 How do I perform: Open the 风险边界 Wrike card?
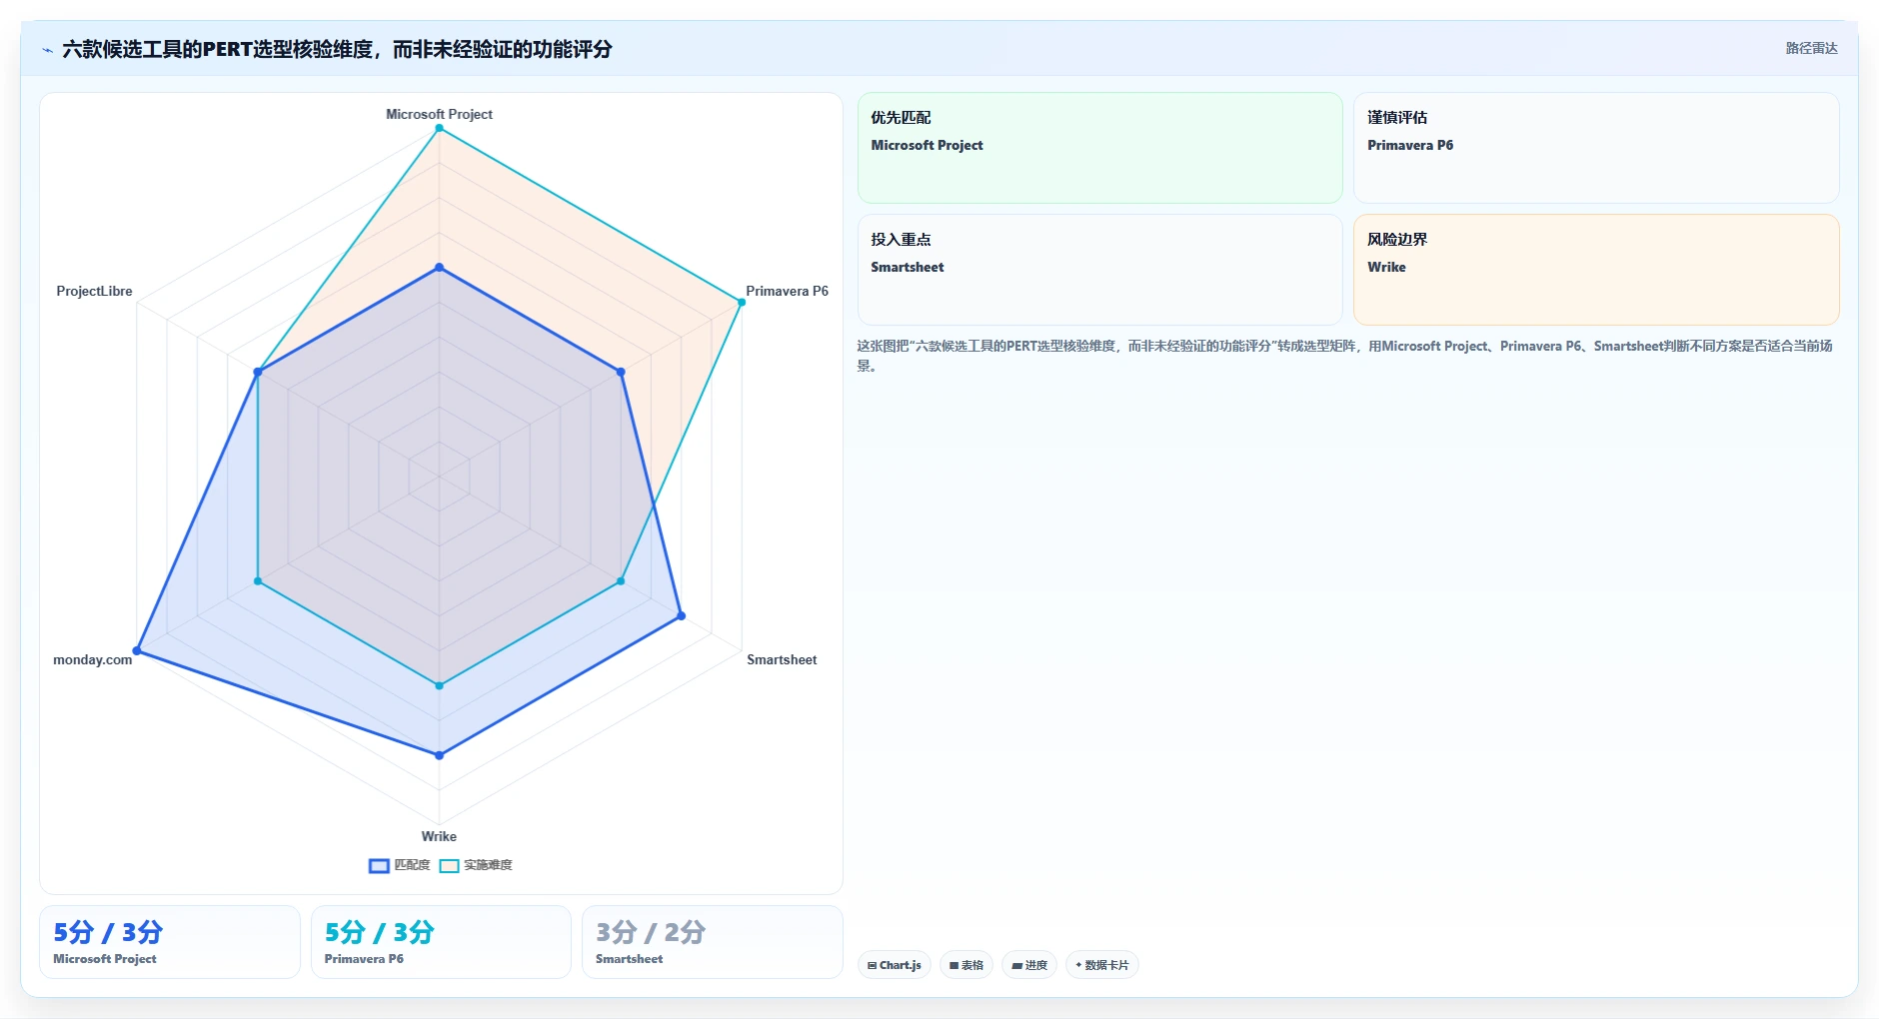pyautogui.click(x=1596, y=270)
